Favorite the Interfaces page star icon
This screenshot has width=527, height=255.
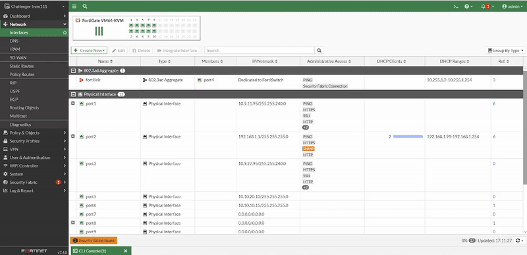[x=65, y=32]
